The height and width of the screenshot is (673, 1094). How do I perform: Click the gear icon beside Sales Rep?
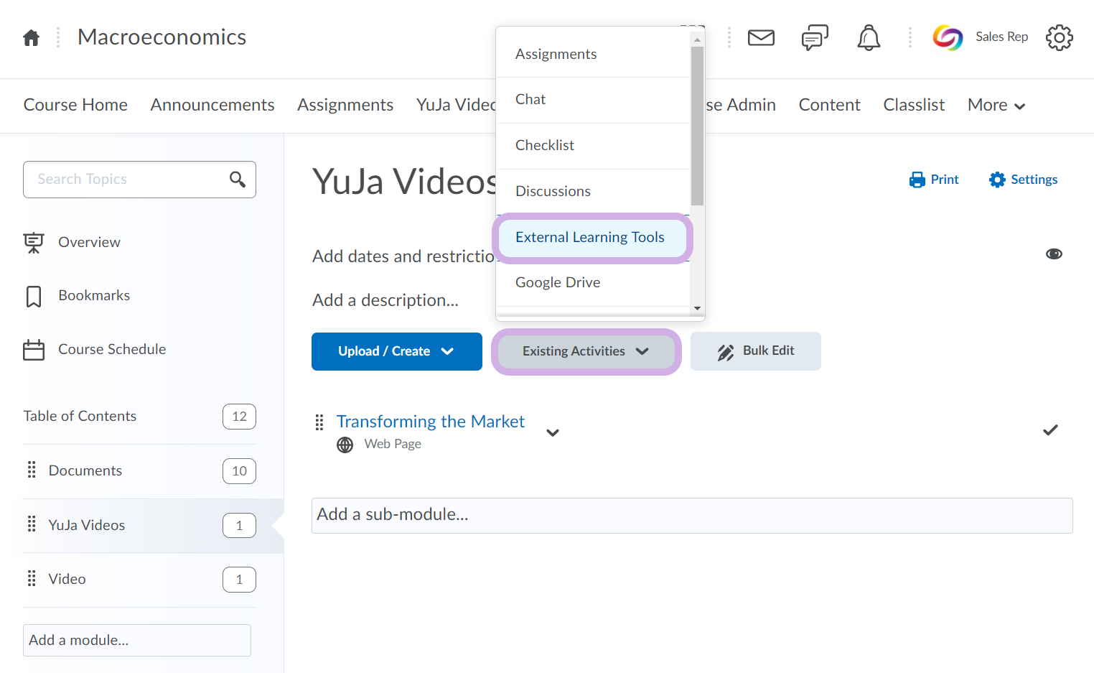1059,37
